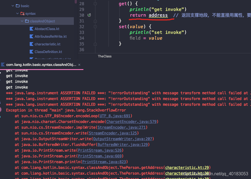Collapse the basic folder chevron
The image size is (251, 179).
pos(13,6)
